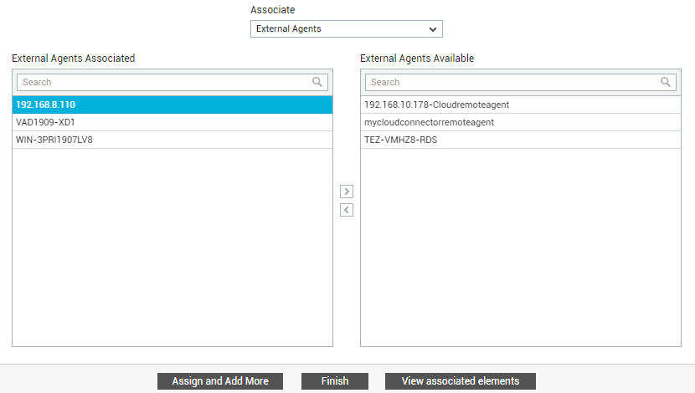This screenshot has height=393, width=695.
Task: Select available agent mycloudconnectorremoteagent
Action: click(520, 122)
